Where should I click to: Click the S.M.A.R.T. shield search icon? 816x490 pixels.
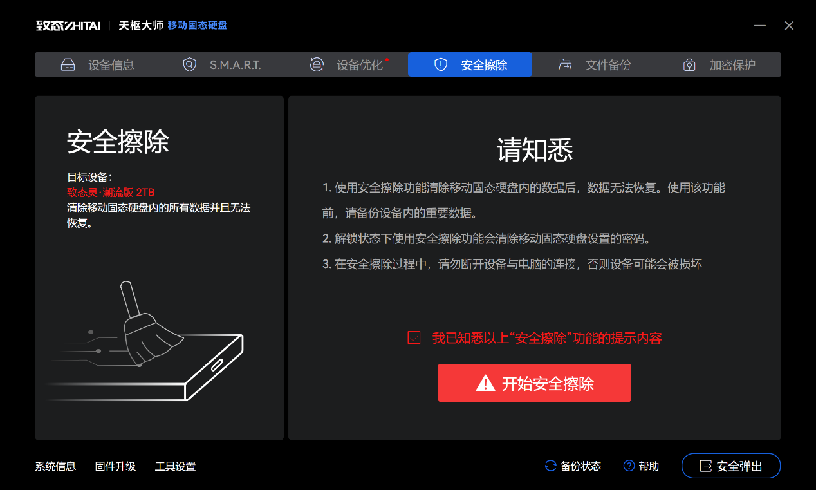tap(189, 64)
